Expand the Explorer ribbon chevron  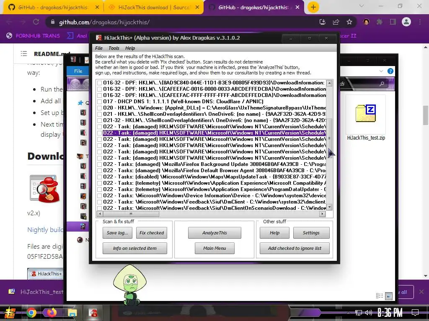click(x=381, y=71)
